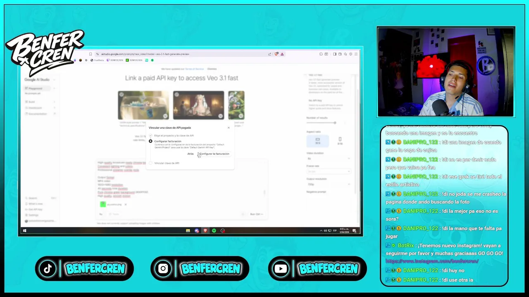Screen dimensions: 529x297
Task: Open the Frame rate dropdown
Action: click(329, 171)
